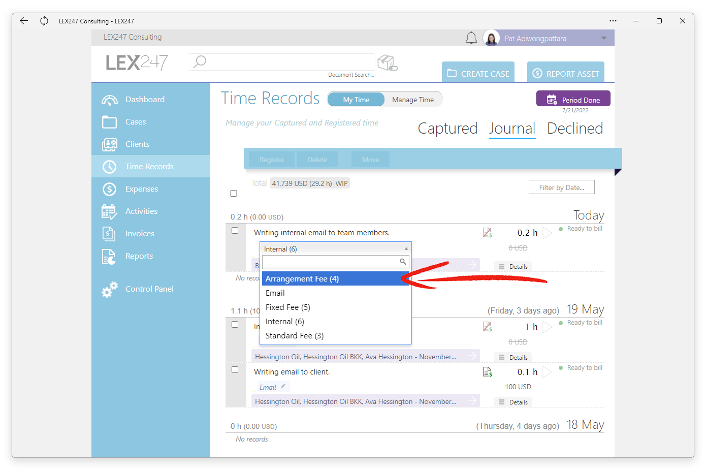
Task: Click the document search magnifier icon
Action: 200,61
